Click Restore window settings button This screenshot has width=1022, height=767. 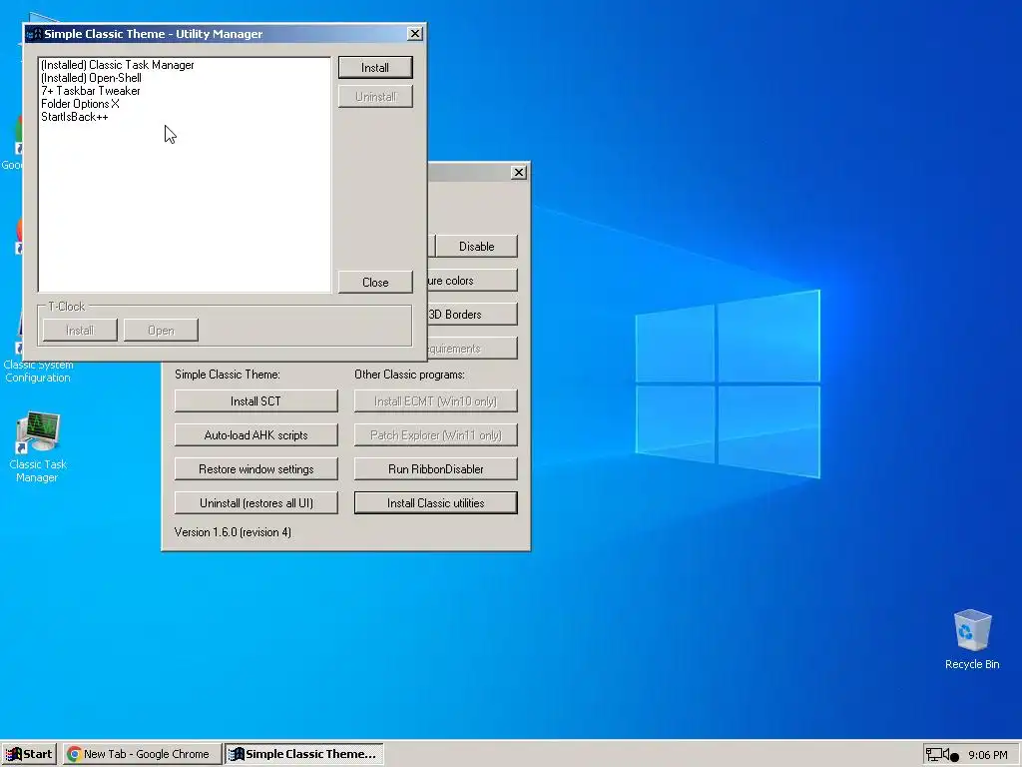[256, 469]
